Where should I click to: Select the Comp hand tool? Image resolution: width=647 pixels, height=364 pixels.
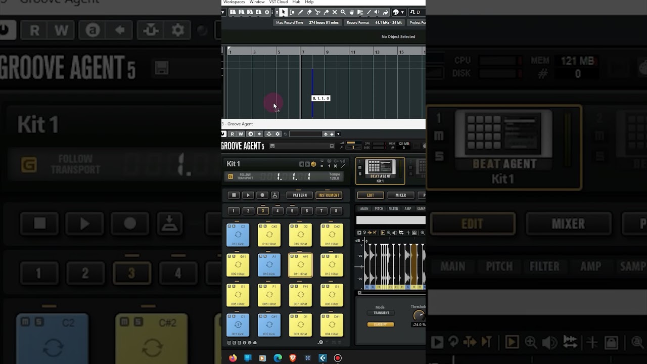tap(352, 12)
